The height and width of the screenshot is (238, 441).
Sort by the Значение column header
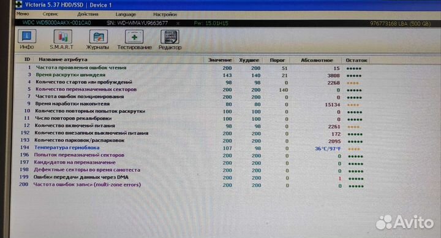coord(220,60)
